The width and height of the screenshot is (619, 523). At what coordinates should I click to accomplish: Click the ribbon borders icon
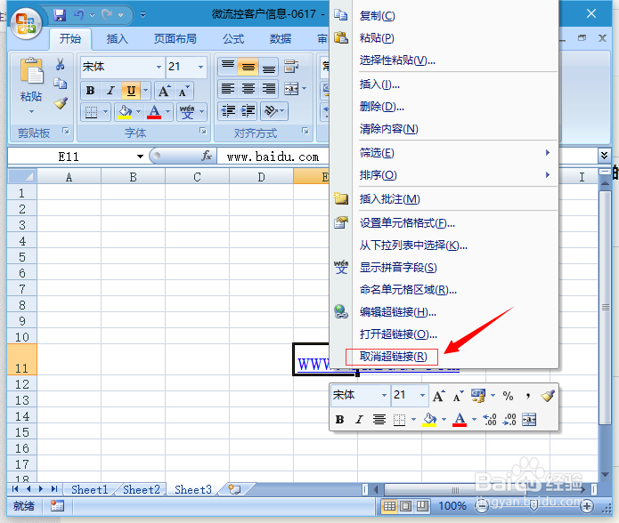[91, 112]
